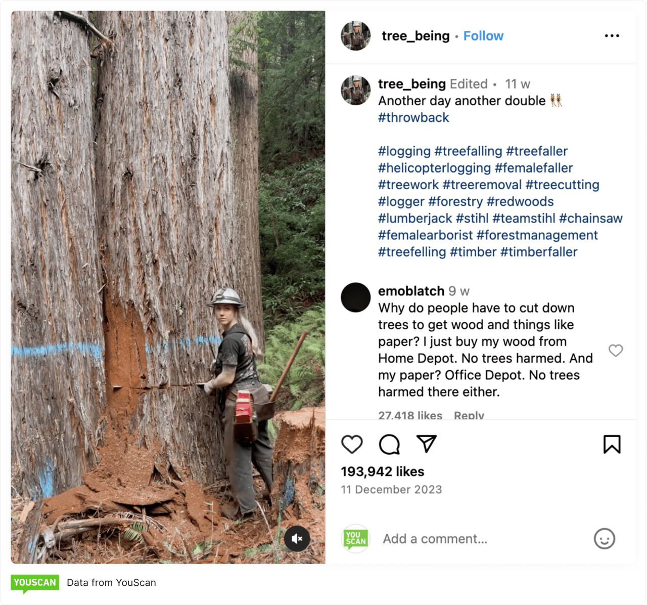Follow the tree_being account
Image resolution: width=647 pixels, height=605 pixels.
tap(483, 36)
